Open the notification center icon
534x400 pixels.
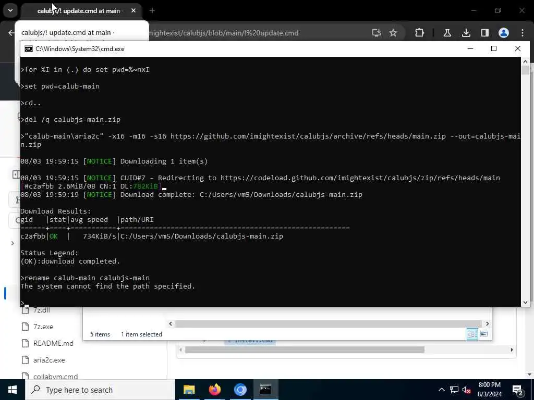pos(518,390)
